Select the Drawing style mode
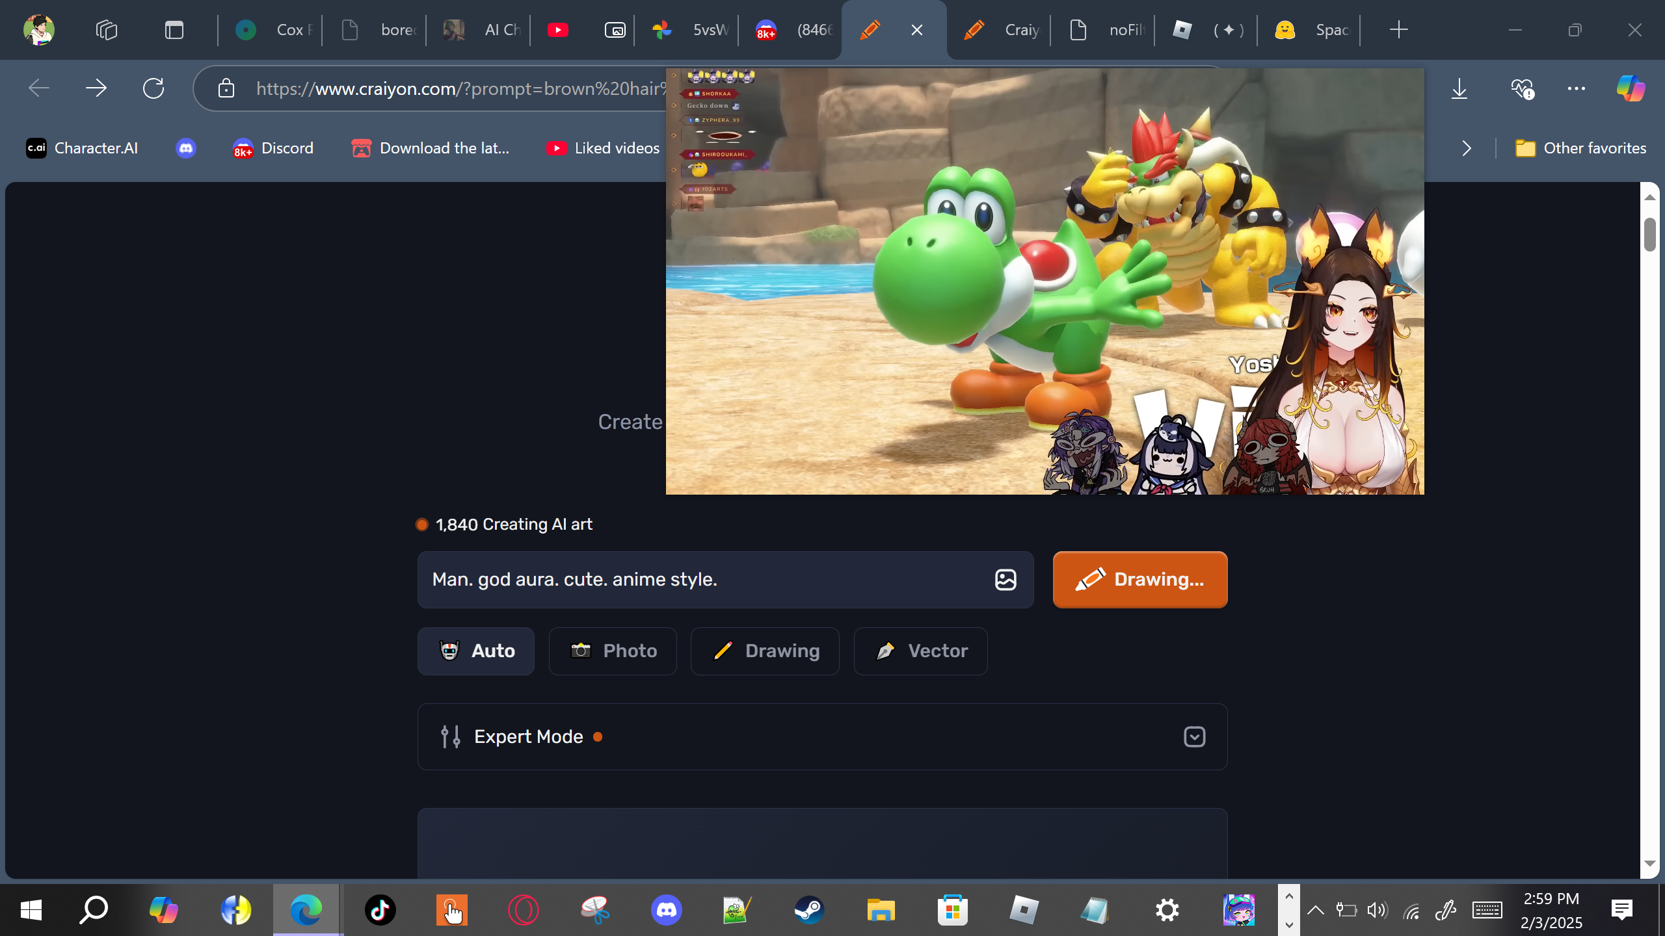The width and height of the screenshot is (1665, 936). coord(765,651)
